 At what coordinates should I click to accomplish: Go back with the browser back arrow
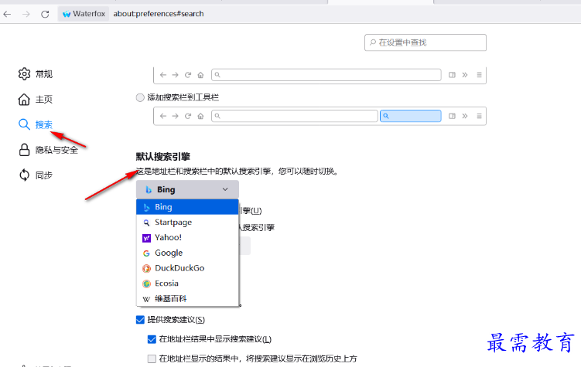click(7, 14)
